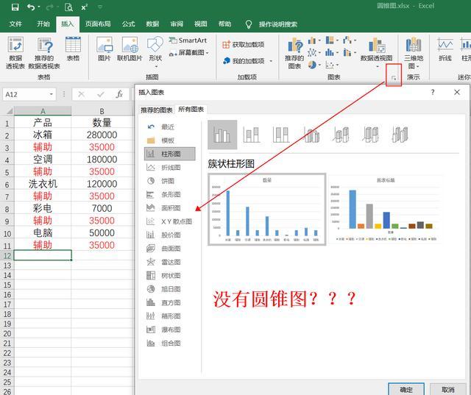Open the quick access toolbar customize dropdown
471x395 pixels.
(x=100, y=7)
